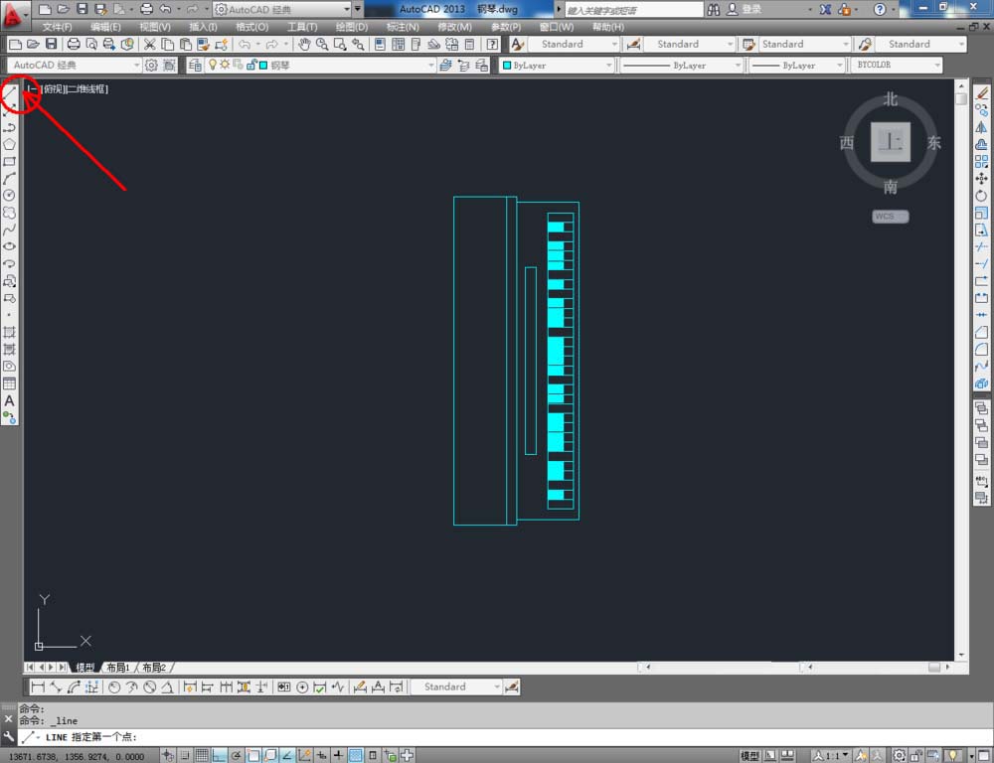Open the Standard text style dropdown
994x763 pixels.
574,44
